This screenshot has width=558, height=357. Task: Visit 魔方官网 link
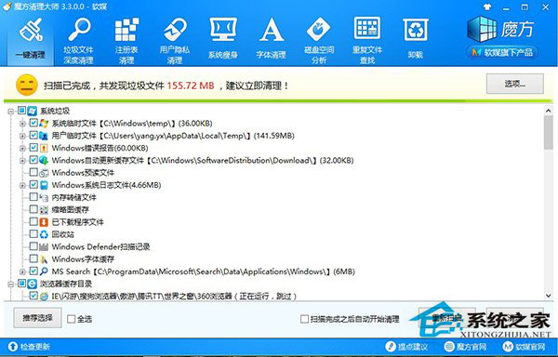pos(465,347)
